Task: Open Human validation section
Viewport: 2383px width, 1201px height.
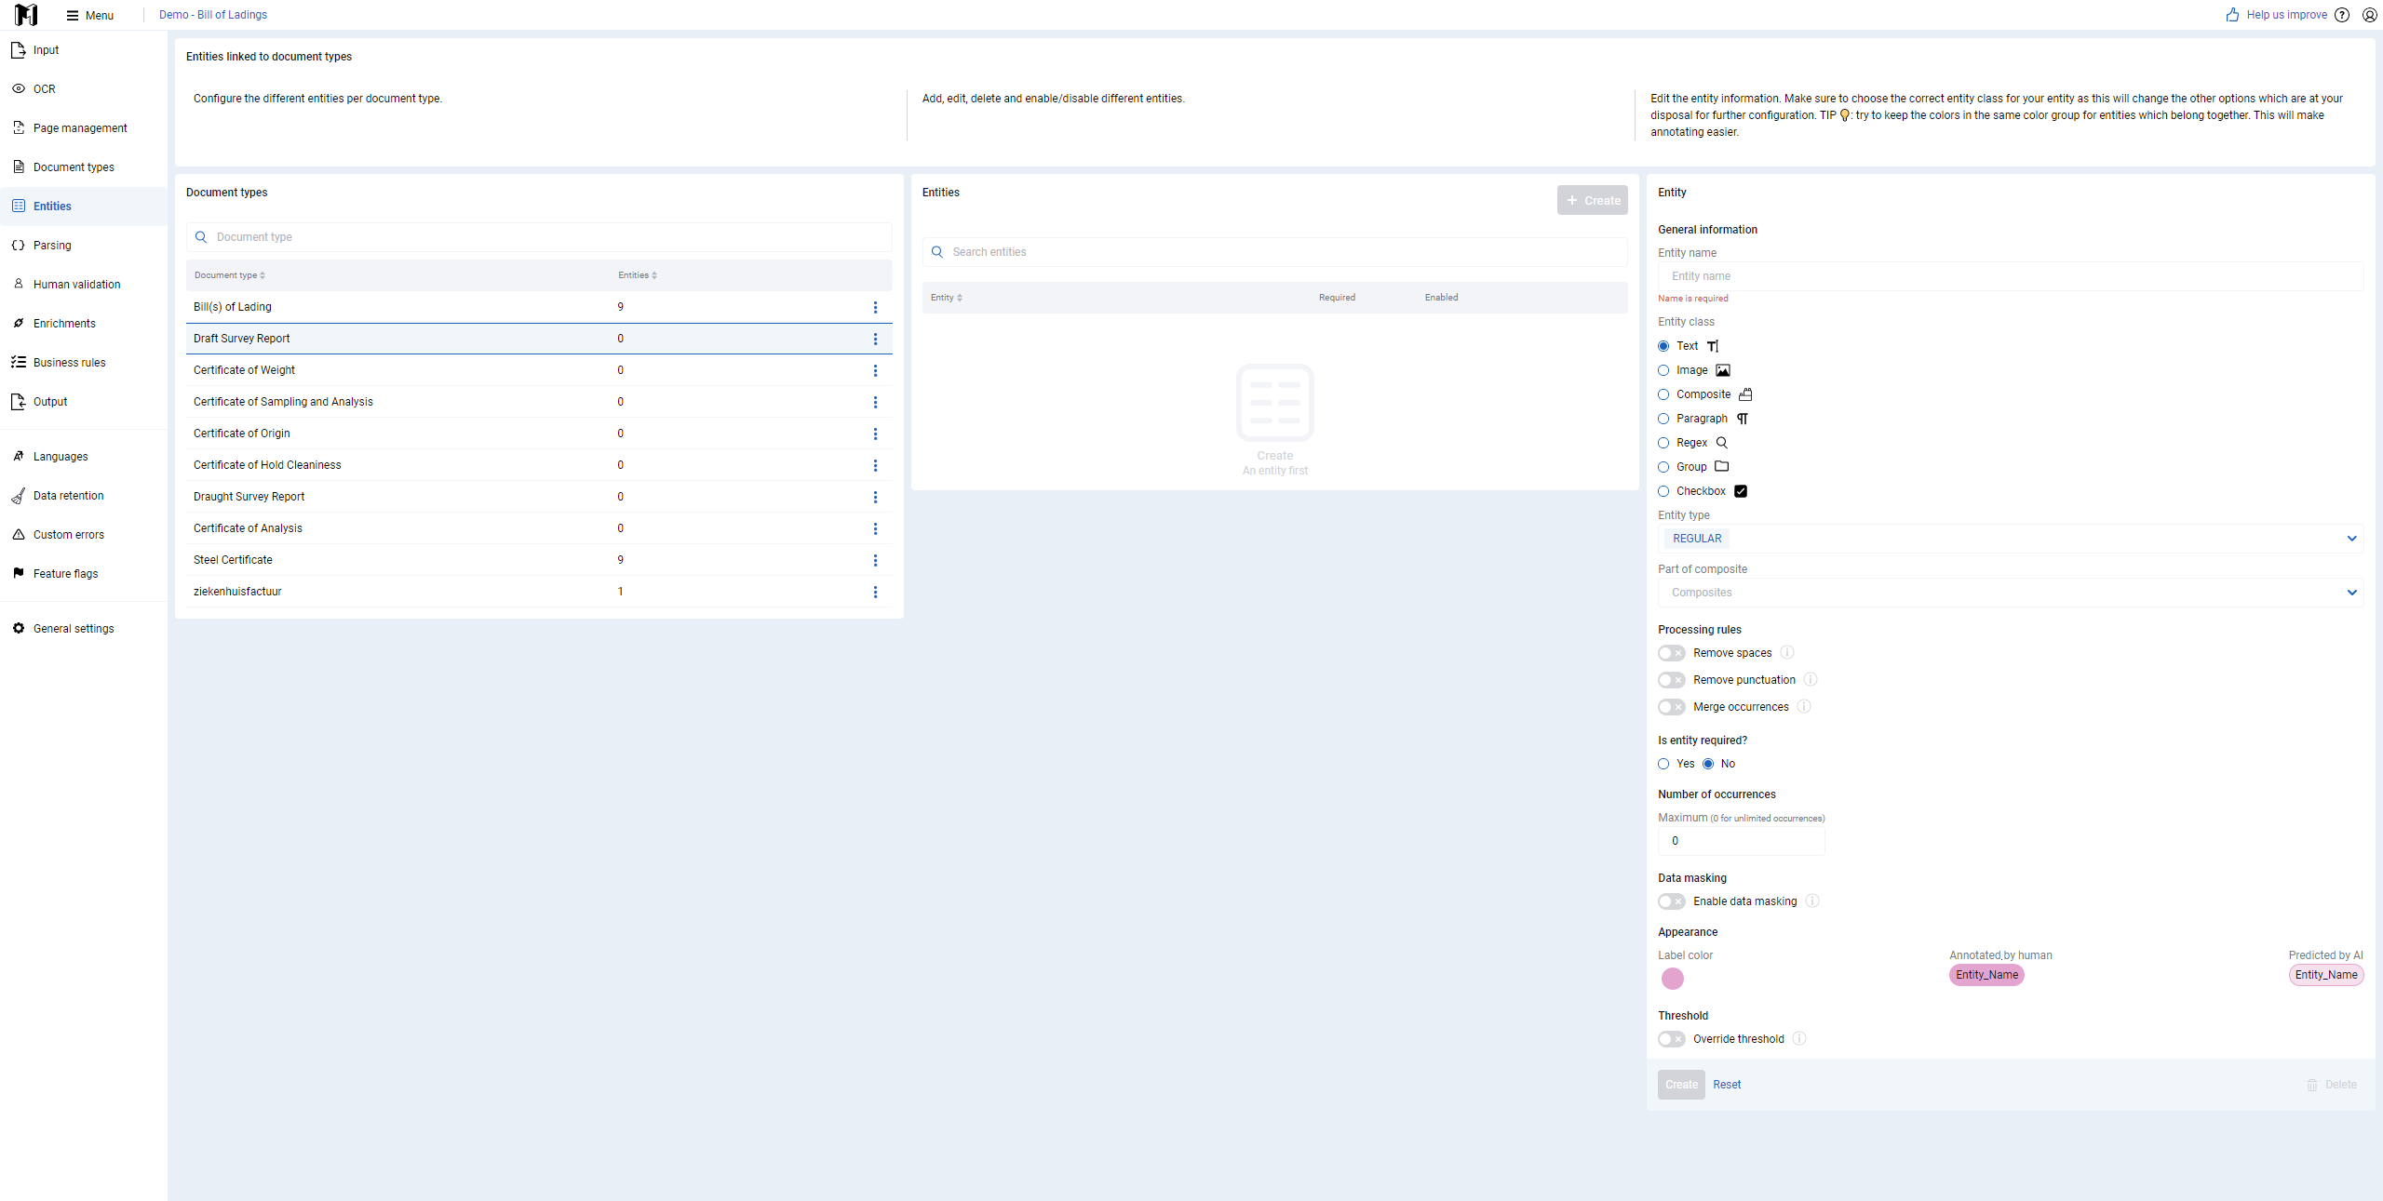Action: click(x=84, y=285)
